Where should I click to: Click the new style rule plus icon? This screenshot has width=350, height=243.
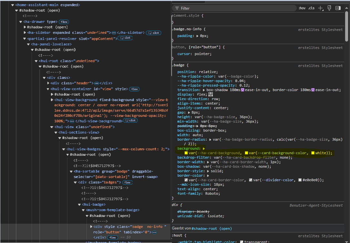320,8
